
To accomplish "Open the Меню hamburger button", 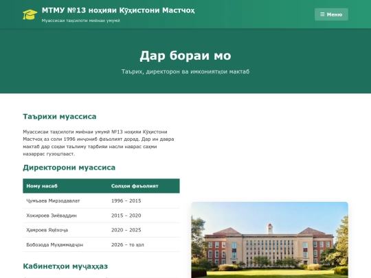I will (331, 14).
